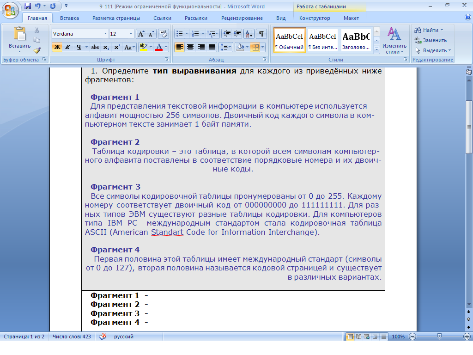The width and height of the screenshot is (473, 355).
Task: Apply the Обычный style
Action: pyautogui.click(x=290, y=40)
